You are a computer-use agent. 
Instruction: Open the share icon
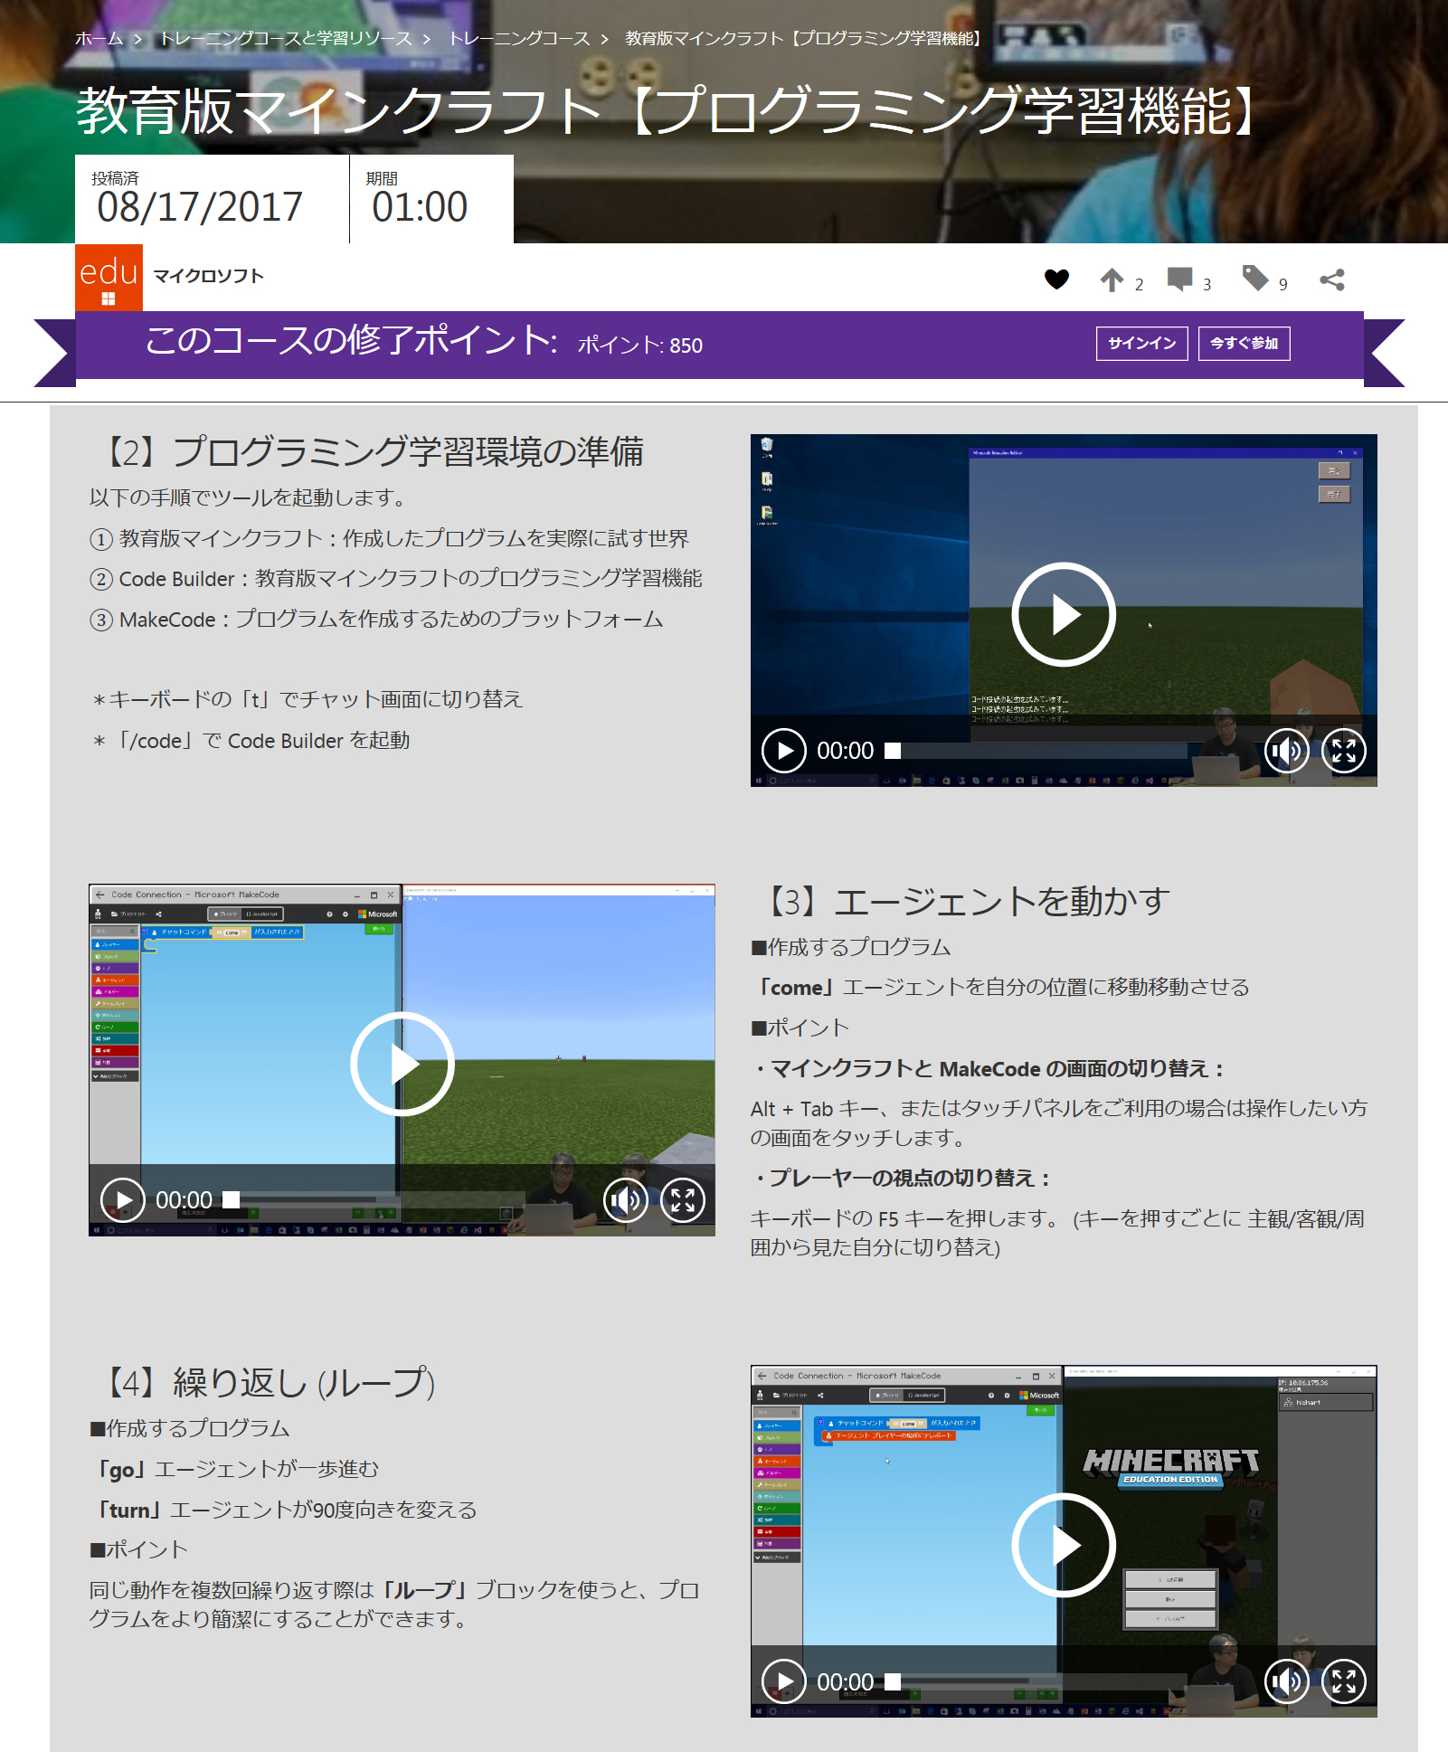[x=1331, y=279]
